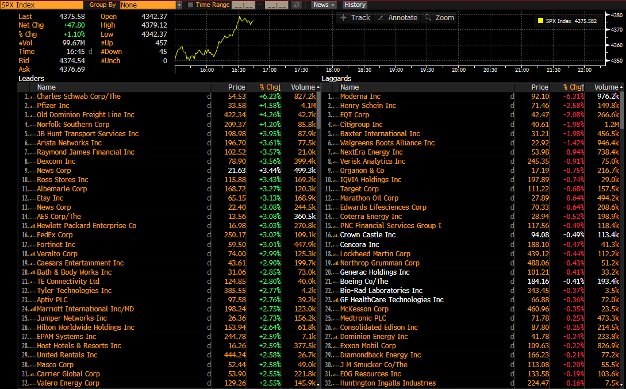Select Charles Schwab Corp/The in Leaders

[79, 97]
